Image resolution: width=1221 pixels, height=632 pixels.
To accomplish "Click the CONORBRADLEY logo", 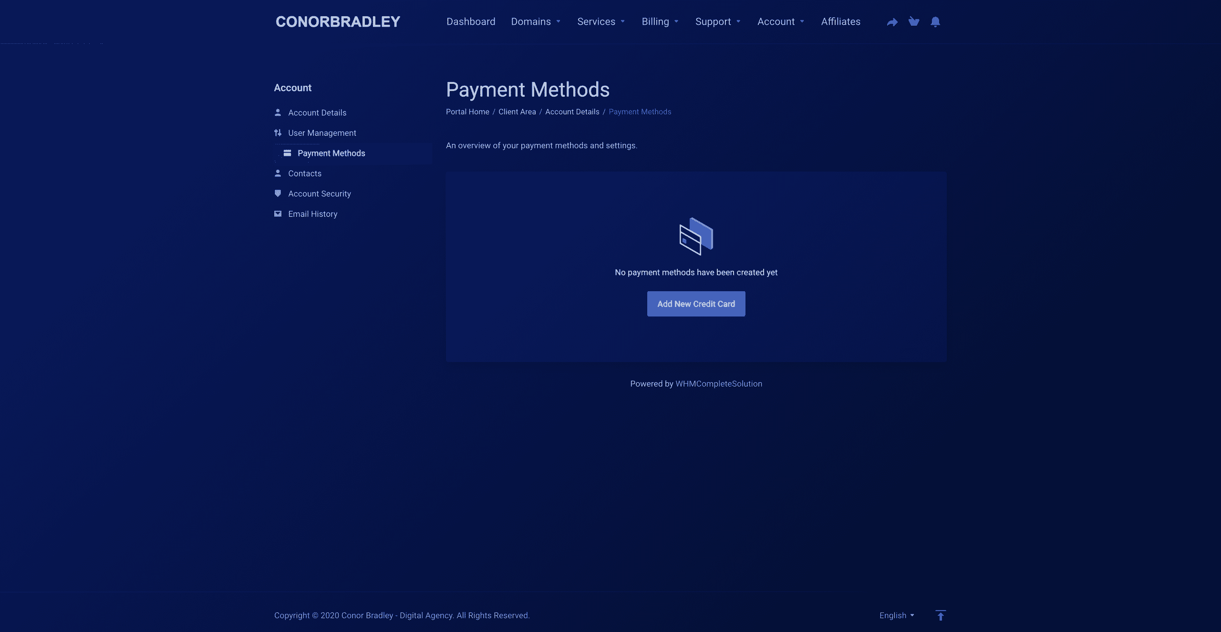I will tap(338, 22).
